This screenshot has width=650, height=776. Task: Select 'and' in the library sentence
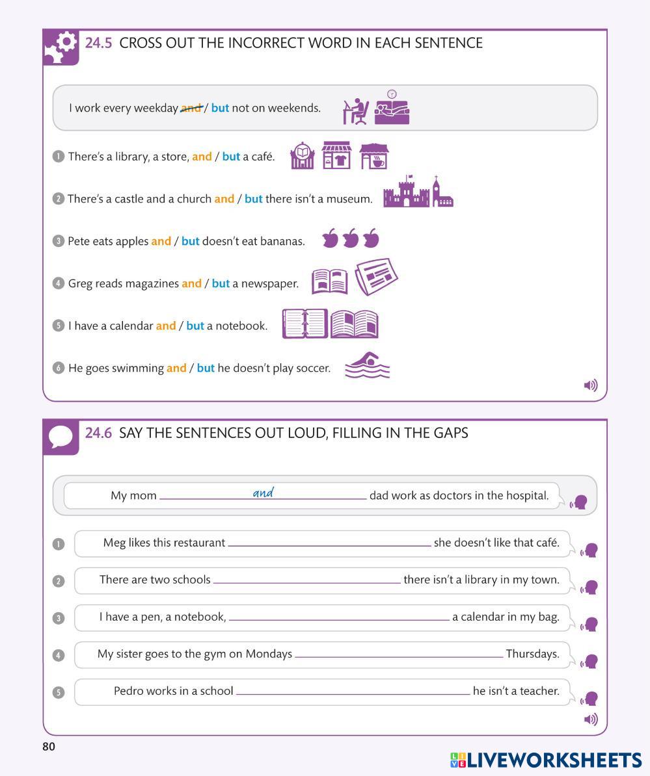[x=202, y=157]
